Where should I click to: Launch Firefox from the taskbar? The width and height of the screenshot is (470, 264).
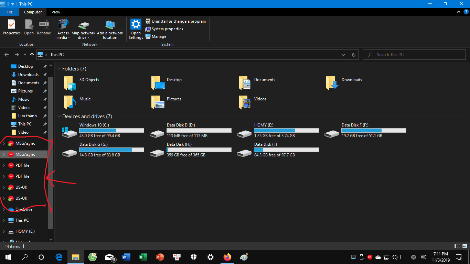click(x=227, y=257)
